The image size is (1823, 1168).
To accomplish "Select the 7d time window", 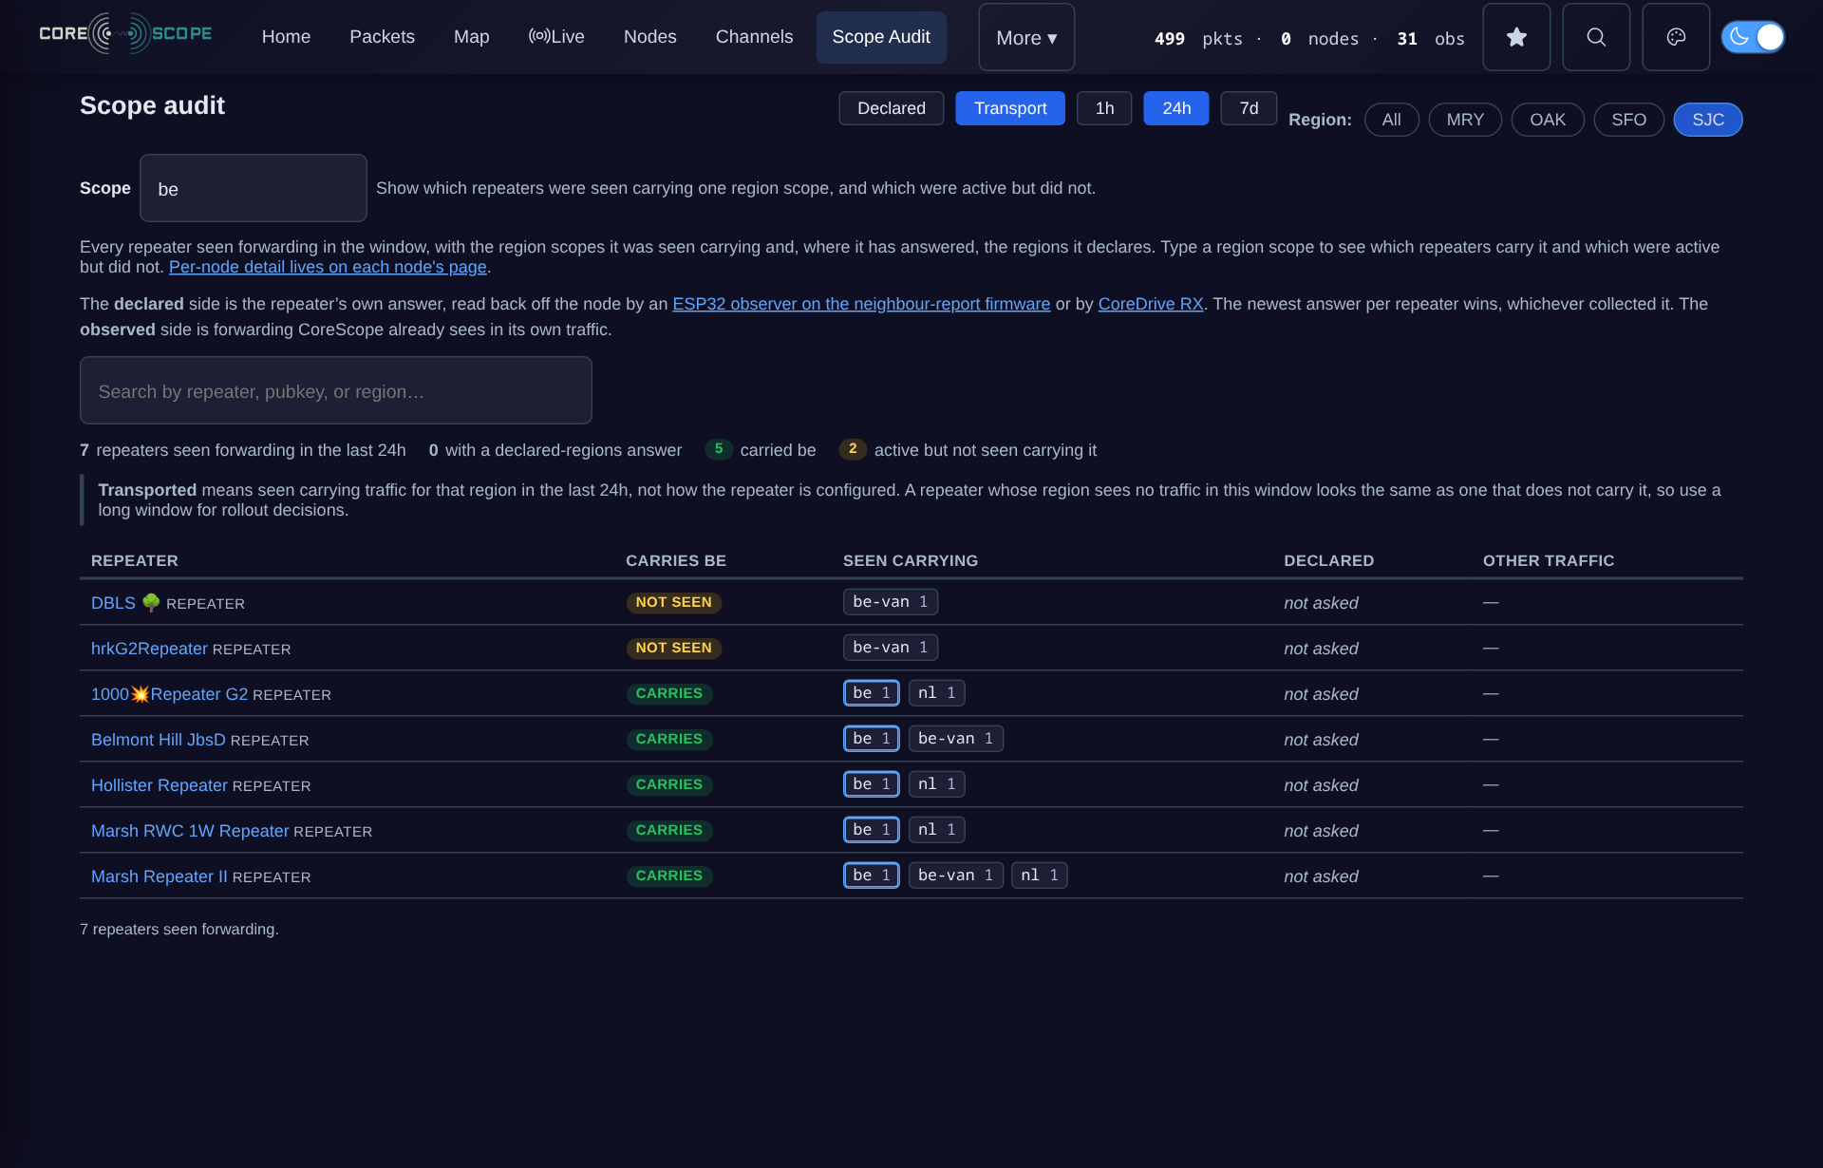I will 1249,108.
